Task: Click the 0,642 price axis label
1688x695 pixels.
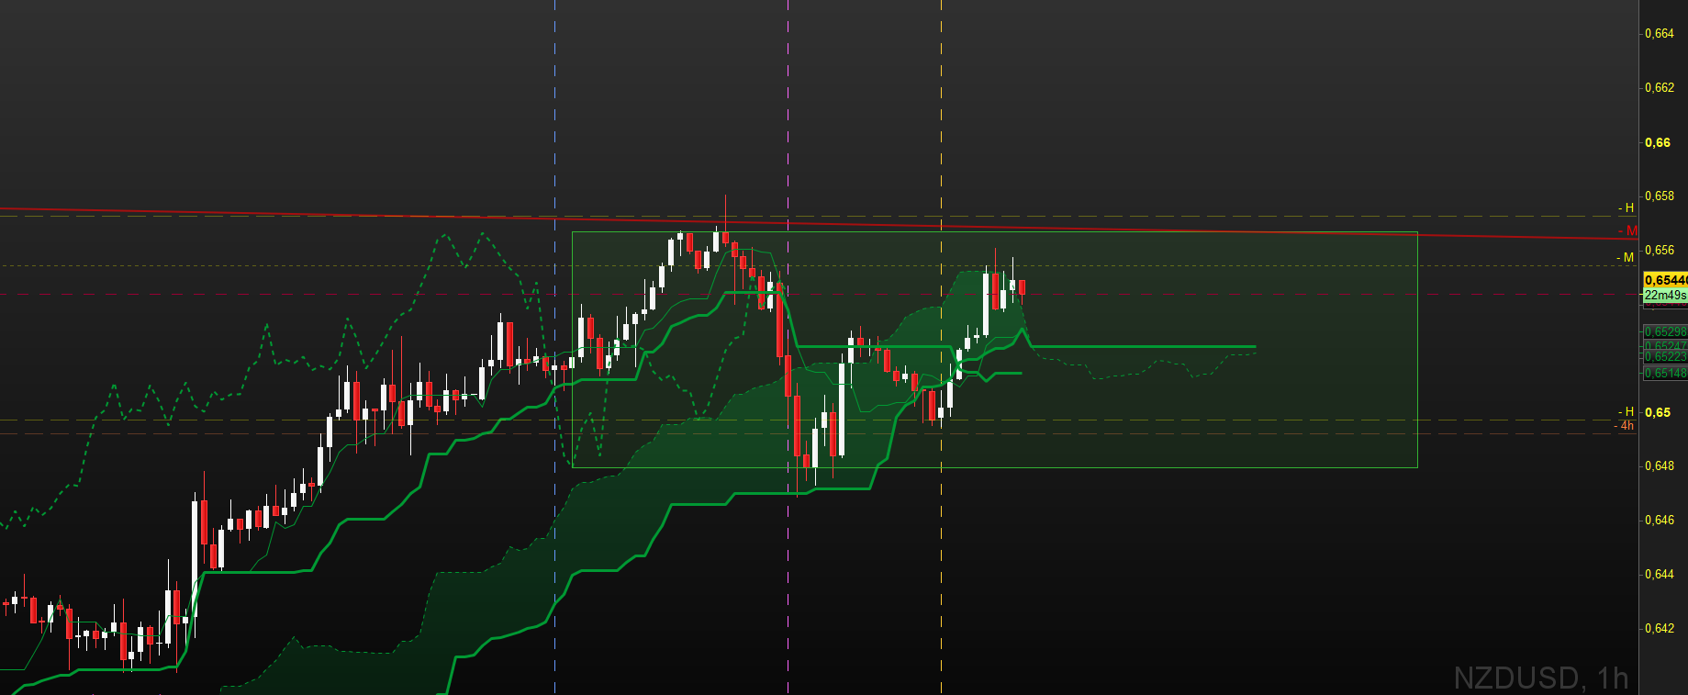Action: pos(1660,629)
